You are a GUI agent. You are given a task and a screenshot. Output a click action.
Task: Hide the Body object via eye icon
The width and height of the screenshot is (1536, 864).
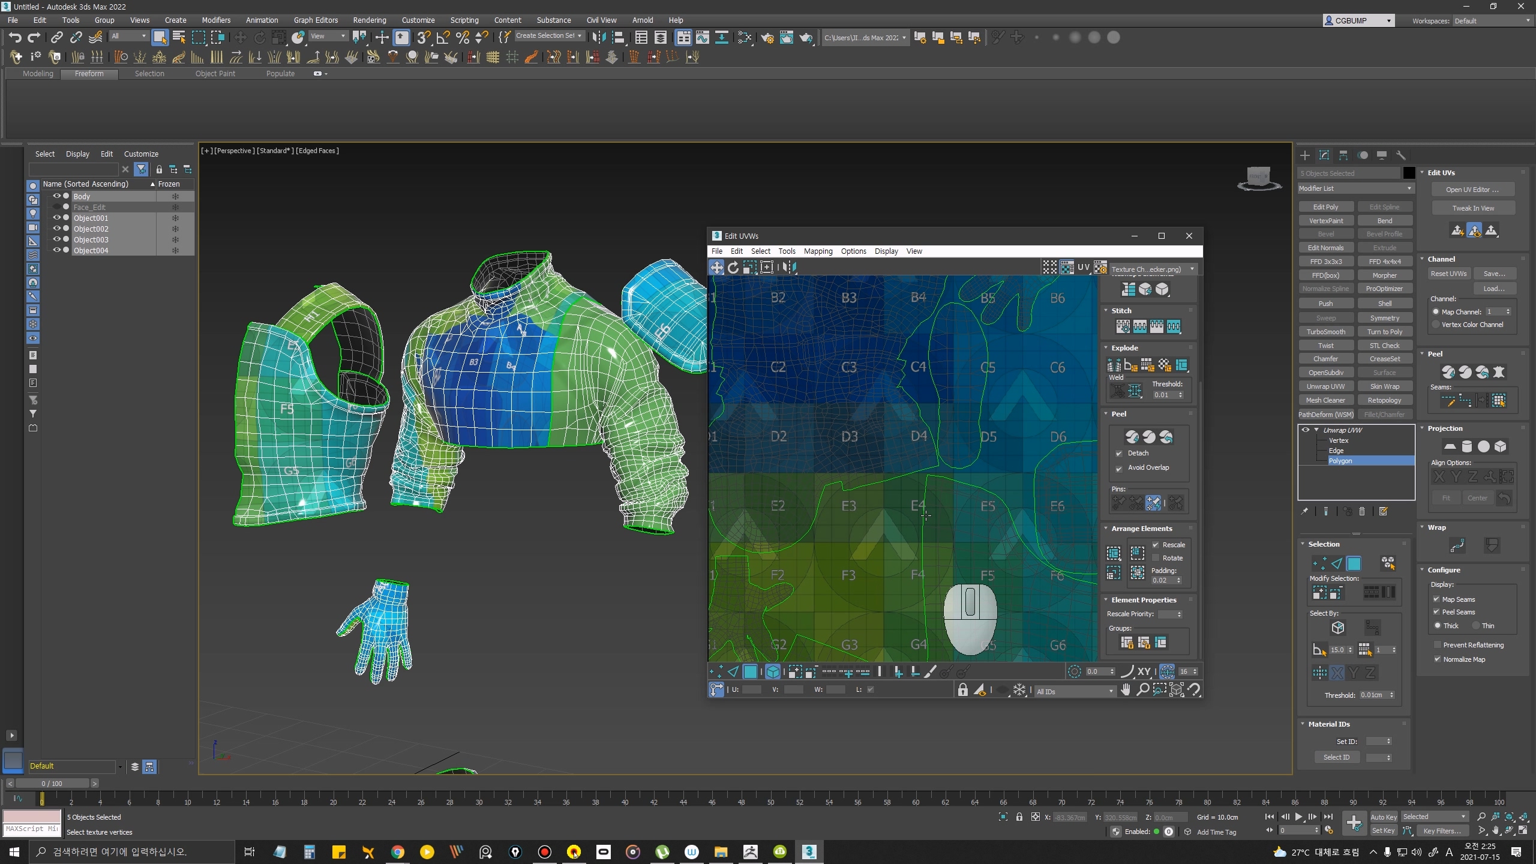[56, 196]
